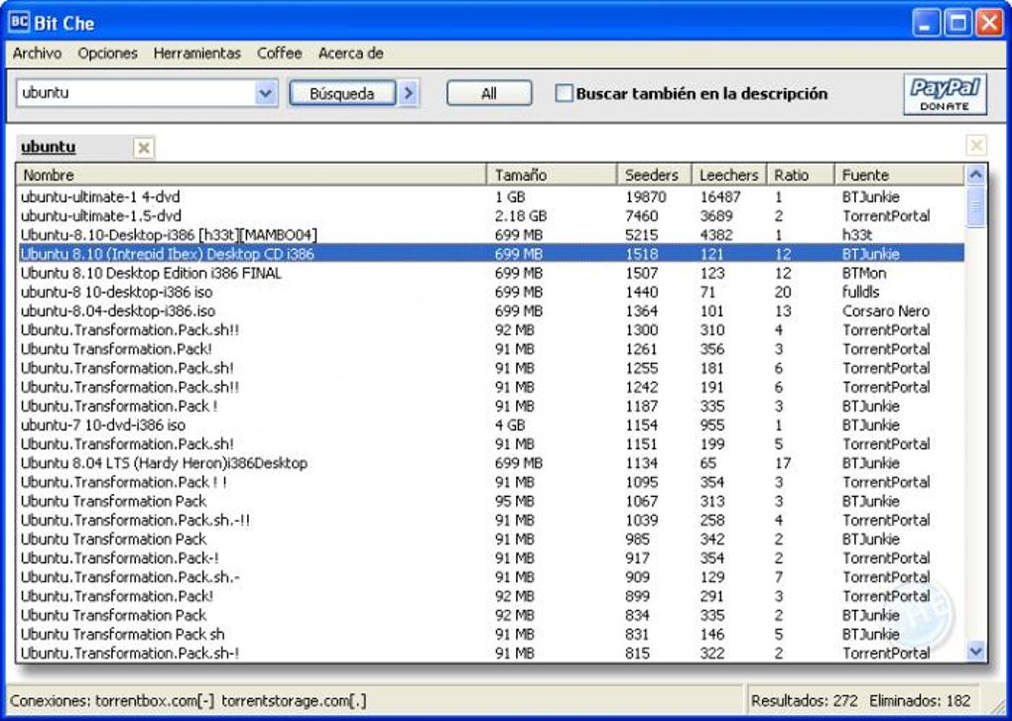Image resolution: width=1012 pixels, height=721 pixels.
Task: Select Ubuntu 8.04 LTS (Hardy Heron)i386Desktop row
Action: click(x=491, y=463)
